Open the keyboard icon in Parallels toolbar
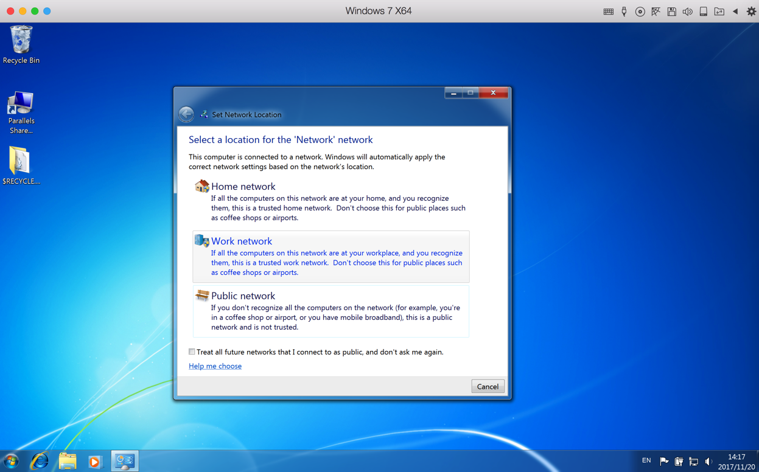 pos(608,12)
